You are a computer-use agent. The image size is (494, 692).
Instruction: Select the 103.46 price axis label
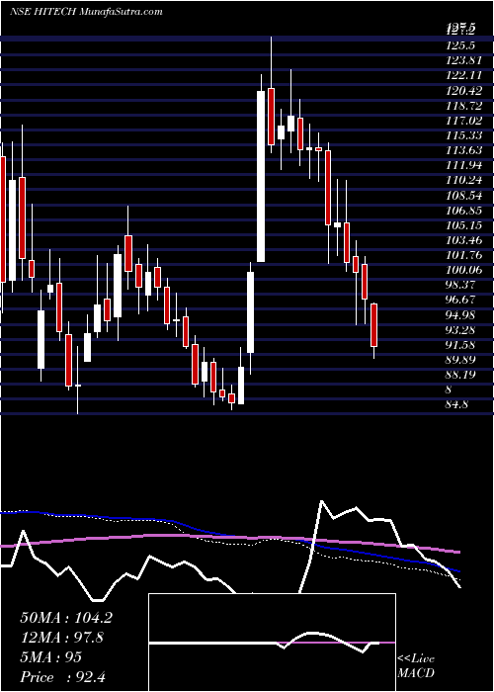pos(464,240)
